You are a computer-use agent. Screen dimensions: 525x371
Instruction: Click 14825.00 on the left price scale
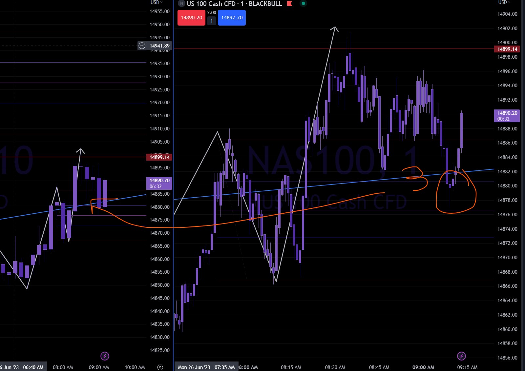[x=160, y=350]
